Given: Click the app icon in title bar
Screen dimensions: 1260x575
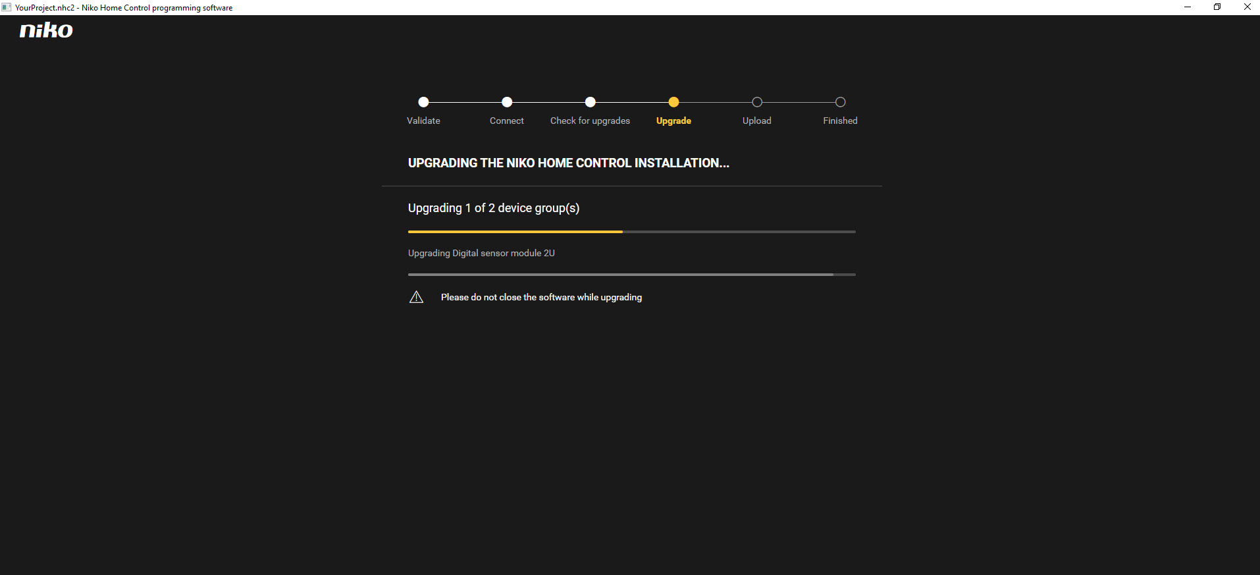Looking at the screenshot, I should click(7, 7).
